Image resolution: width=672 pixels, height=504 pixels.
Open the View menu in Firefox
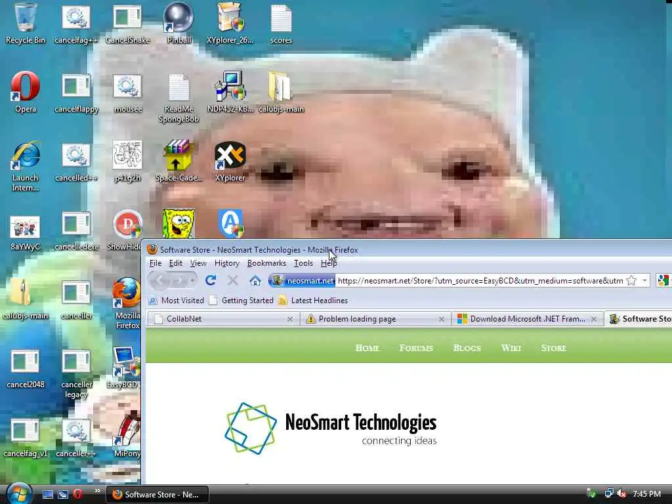[x=198, y=263]
